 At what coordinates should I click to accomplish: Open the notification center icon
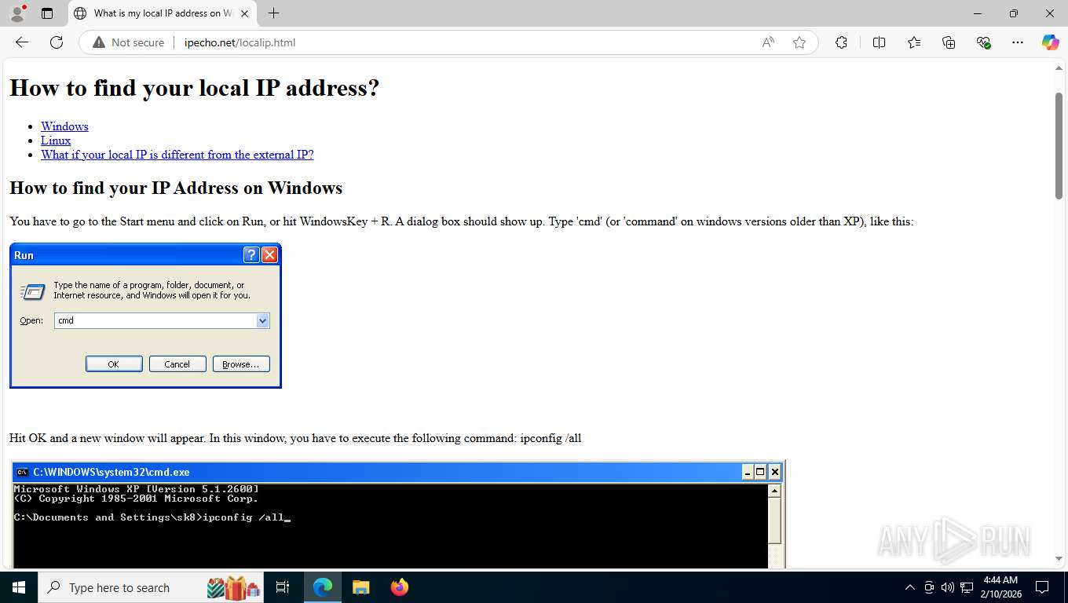(1042, 587)
